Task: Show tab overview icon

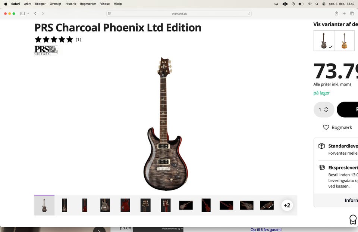Action: coord(352,13)
